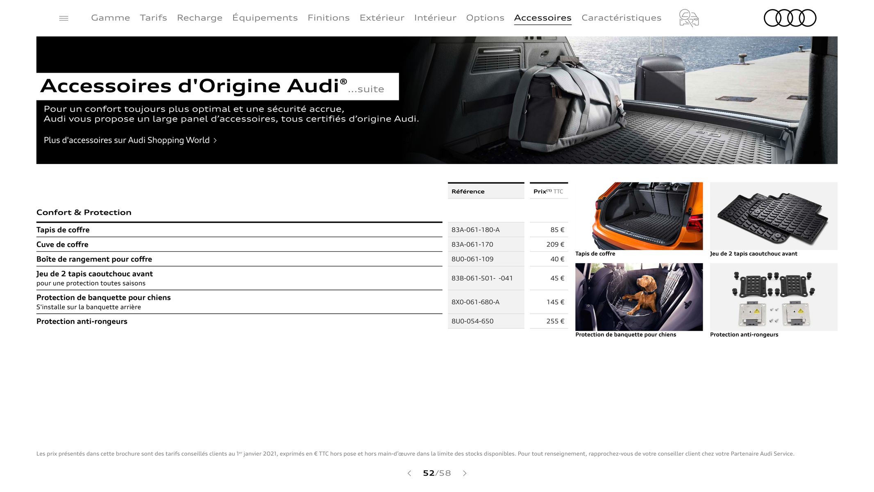Viewport: 874px width, 492px height.
Task: Click the rubber floor mats thumbnail
Action: click(774, 216)
